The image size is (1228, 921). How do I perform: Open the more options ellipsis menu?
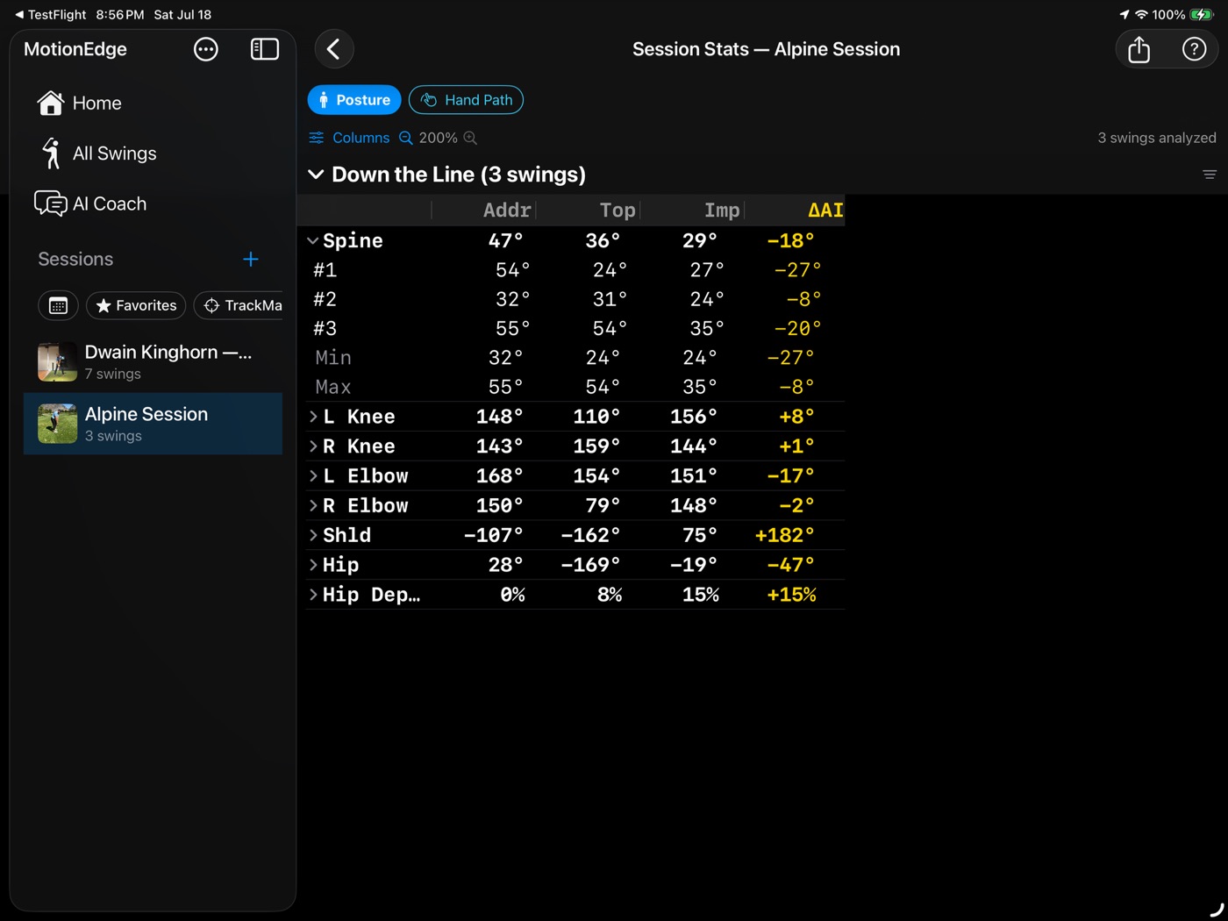(x=206, y=49)
